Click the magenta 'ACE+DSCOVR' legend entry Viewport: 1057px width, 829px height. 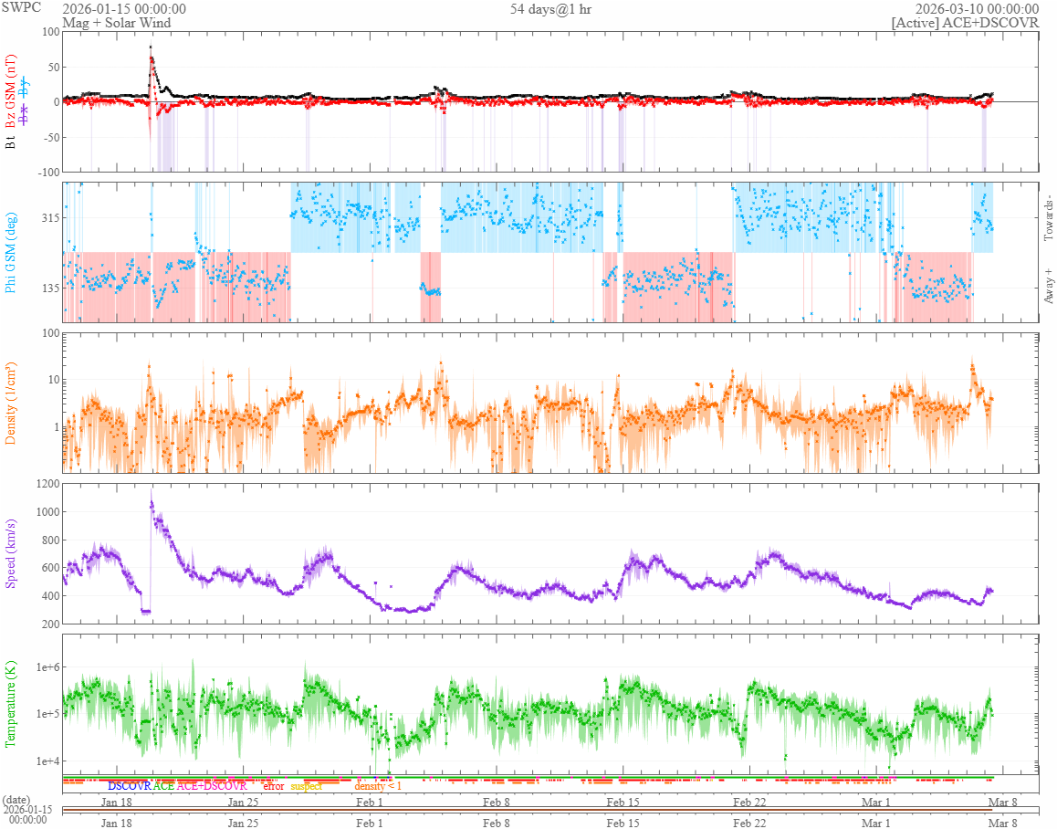point(212,786)
